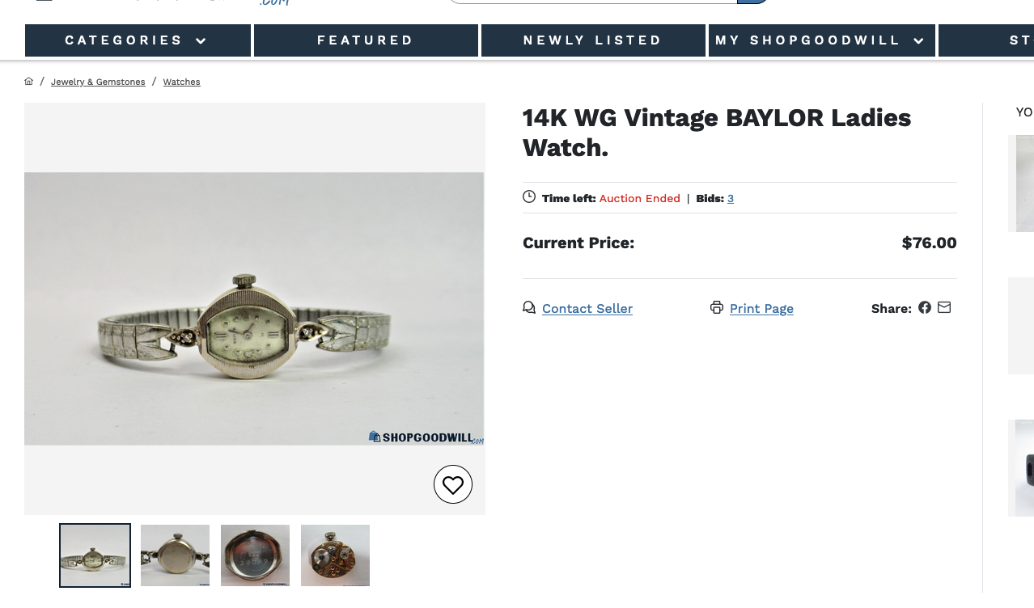Click the Print Page link
The height and width of the screenshot is (608, 1034).
761,308
